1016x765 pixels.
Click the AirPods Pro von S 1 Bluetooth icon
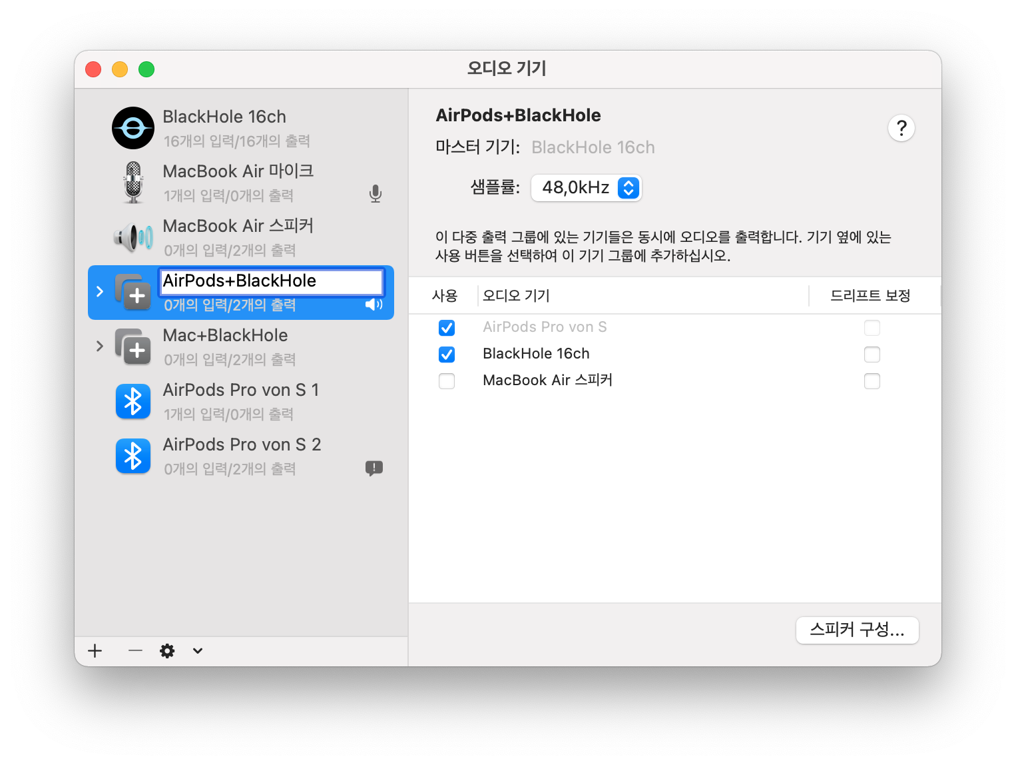[133, 401]
